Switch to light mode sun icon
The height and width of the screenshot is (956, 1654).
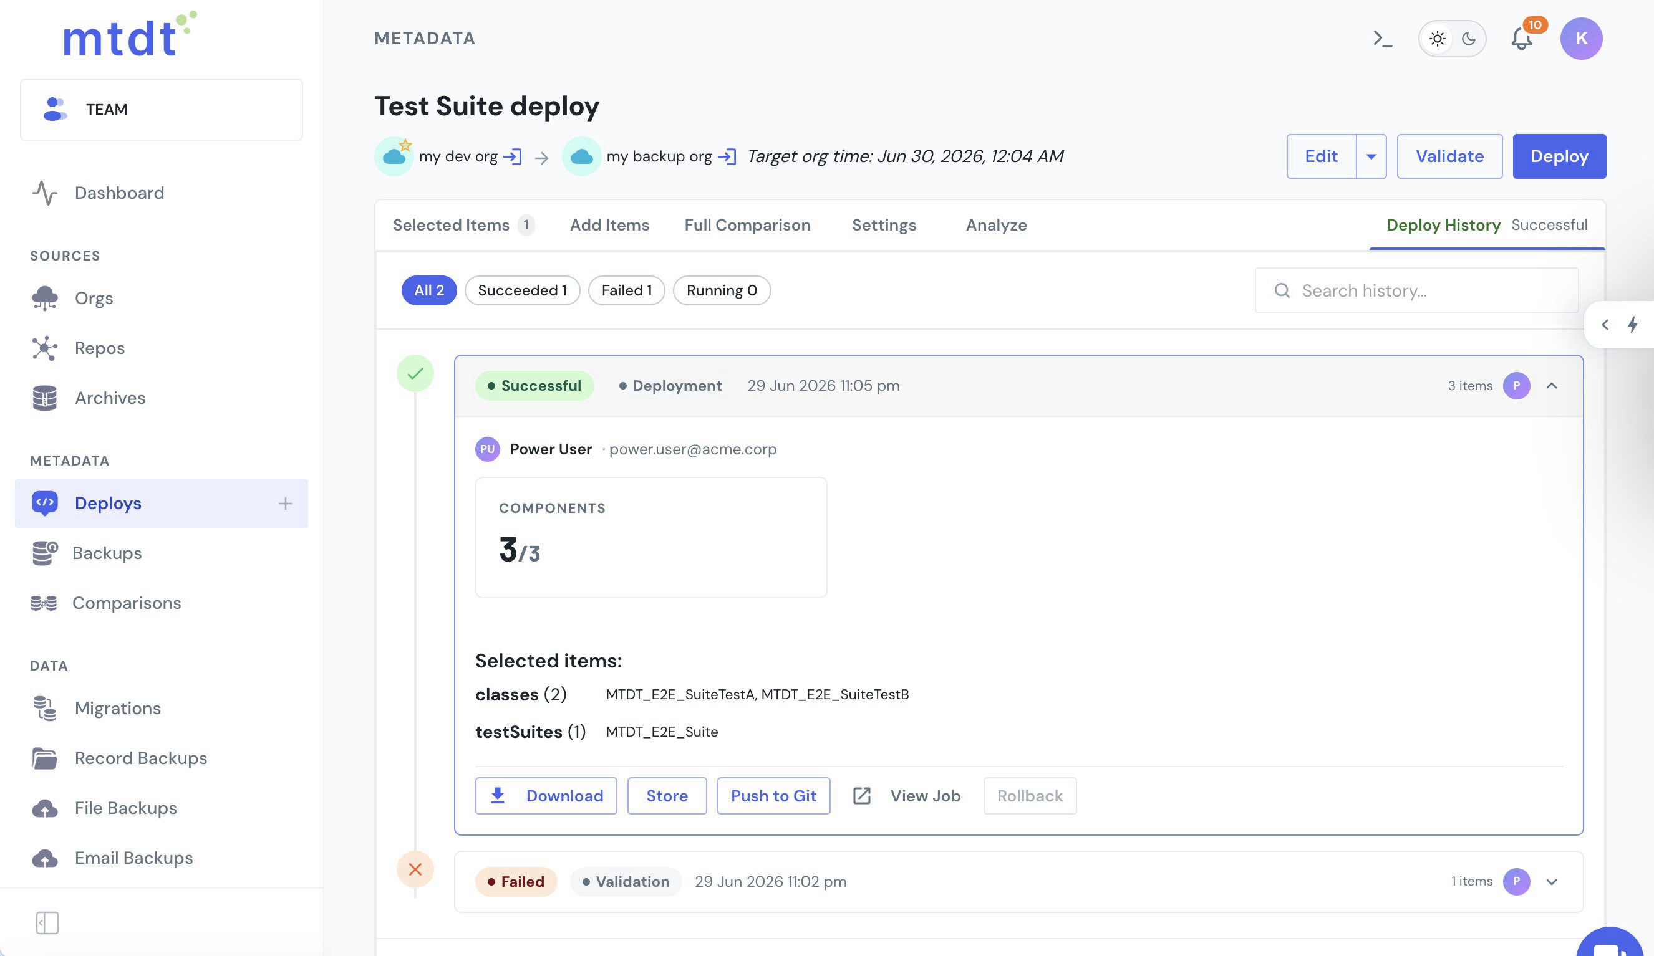1438,39
